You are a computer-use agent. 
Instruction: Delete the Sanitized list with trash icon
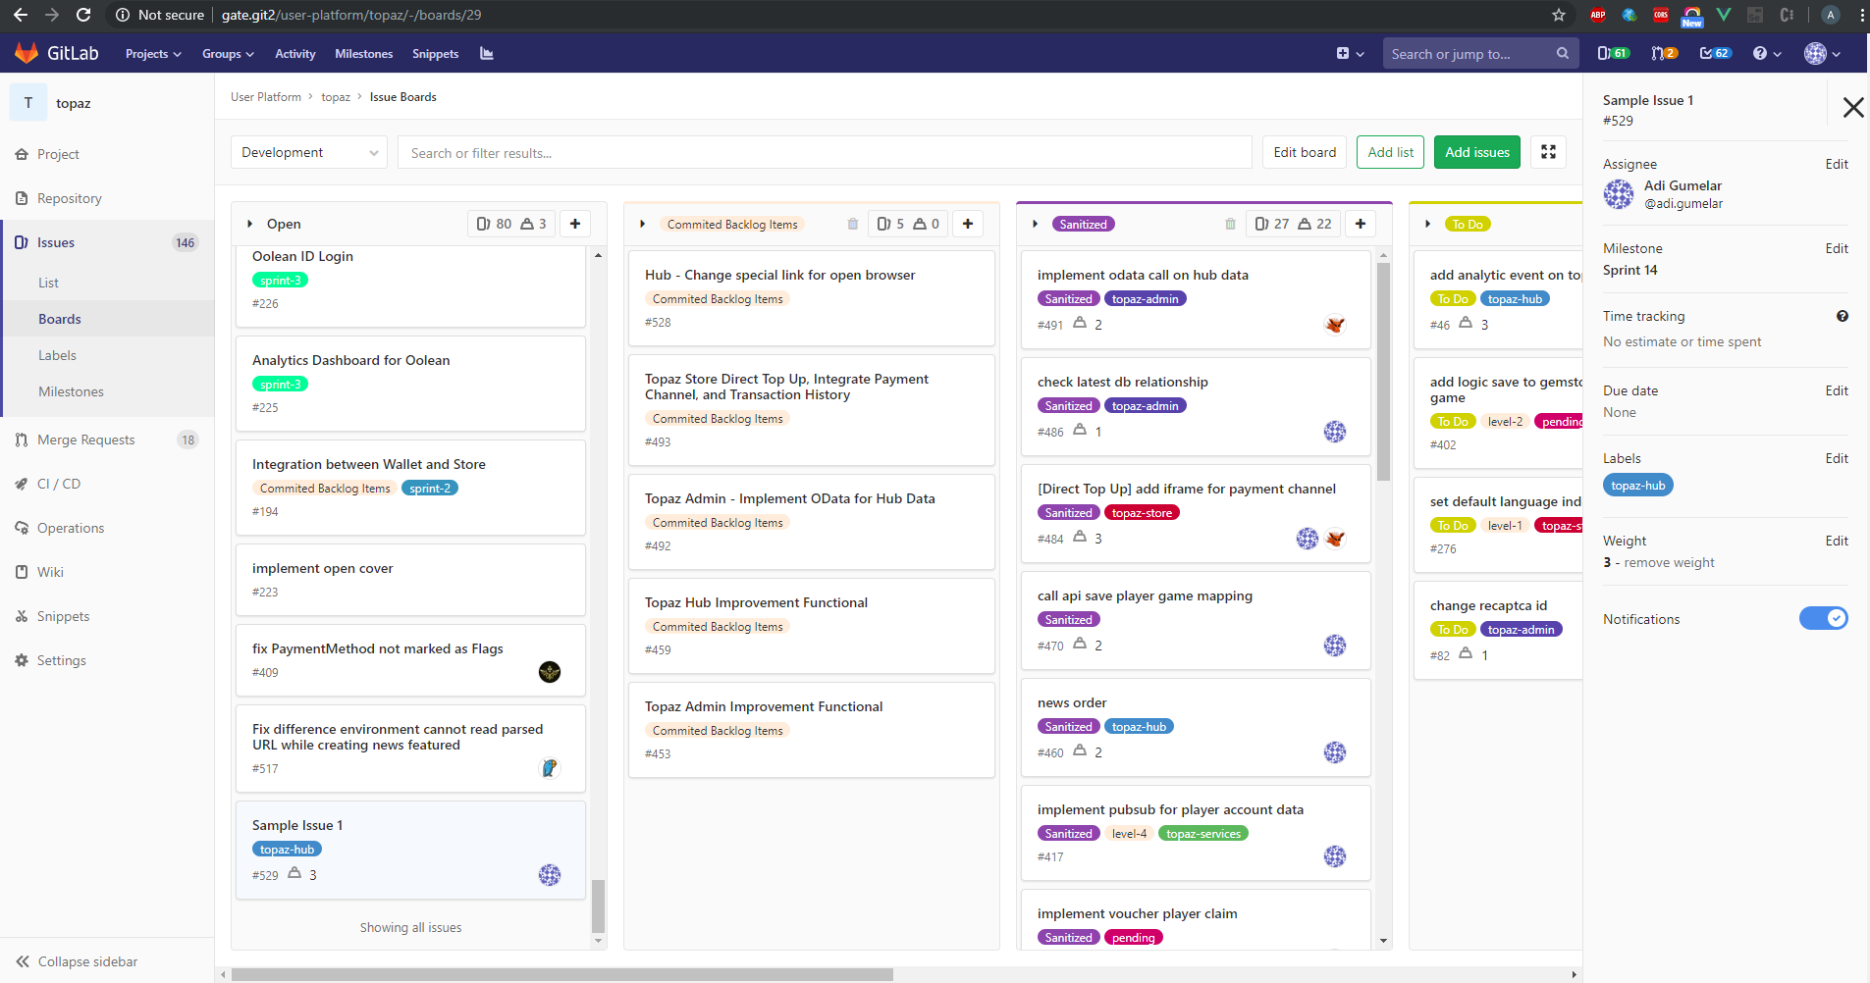click(x=1230, y=225)
